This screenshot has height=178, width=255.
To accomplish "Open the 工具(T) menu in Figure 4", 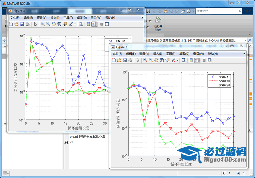I will tap(171, 54).
